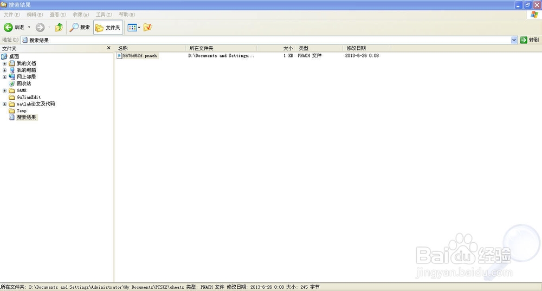The width and height of the screenshot is (542, 291).
Task: Select the GuJianEdit folder
Action: pyautogui.click(x=29, y=97)
